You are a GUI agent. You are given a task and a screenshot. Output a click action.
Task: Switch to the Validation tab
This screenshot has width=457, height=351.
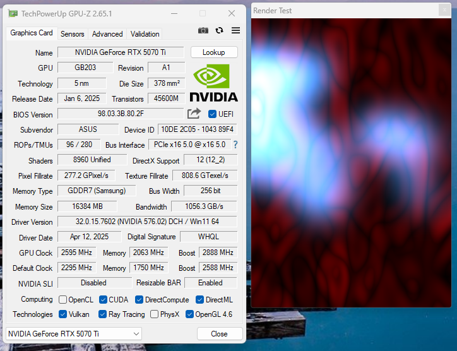tap(145, 34)
